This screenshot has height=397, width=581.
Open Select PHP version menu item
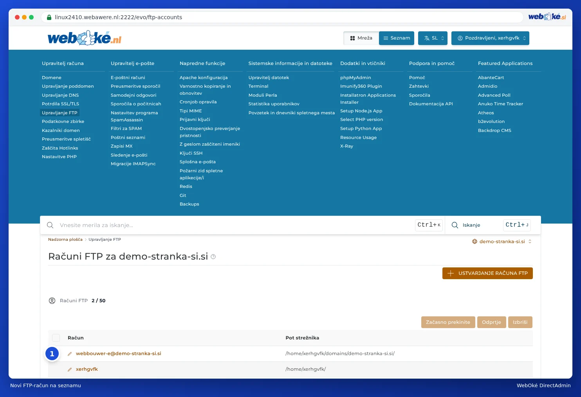click(362, 119)
